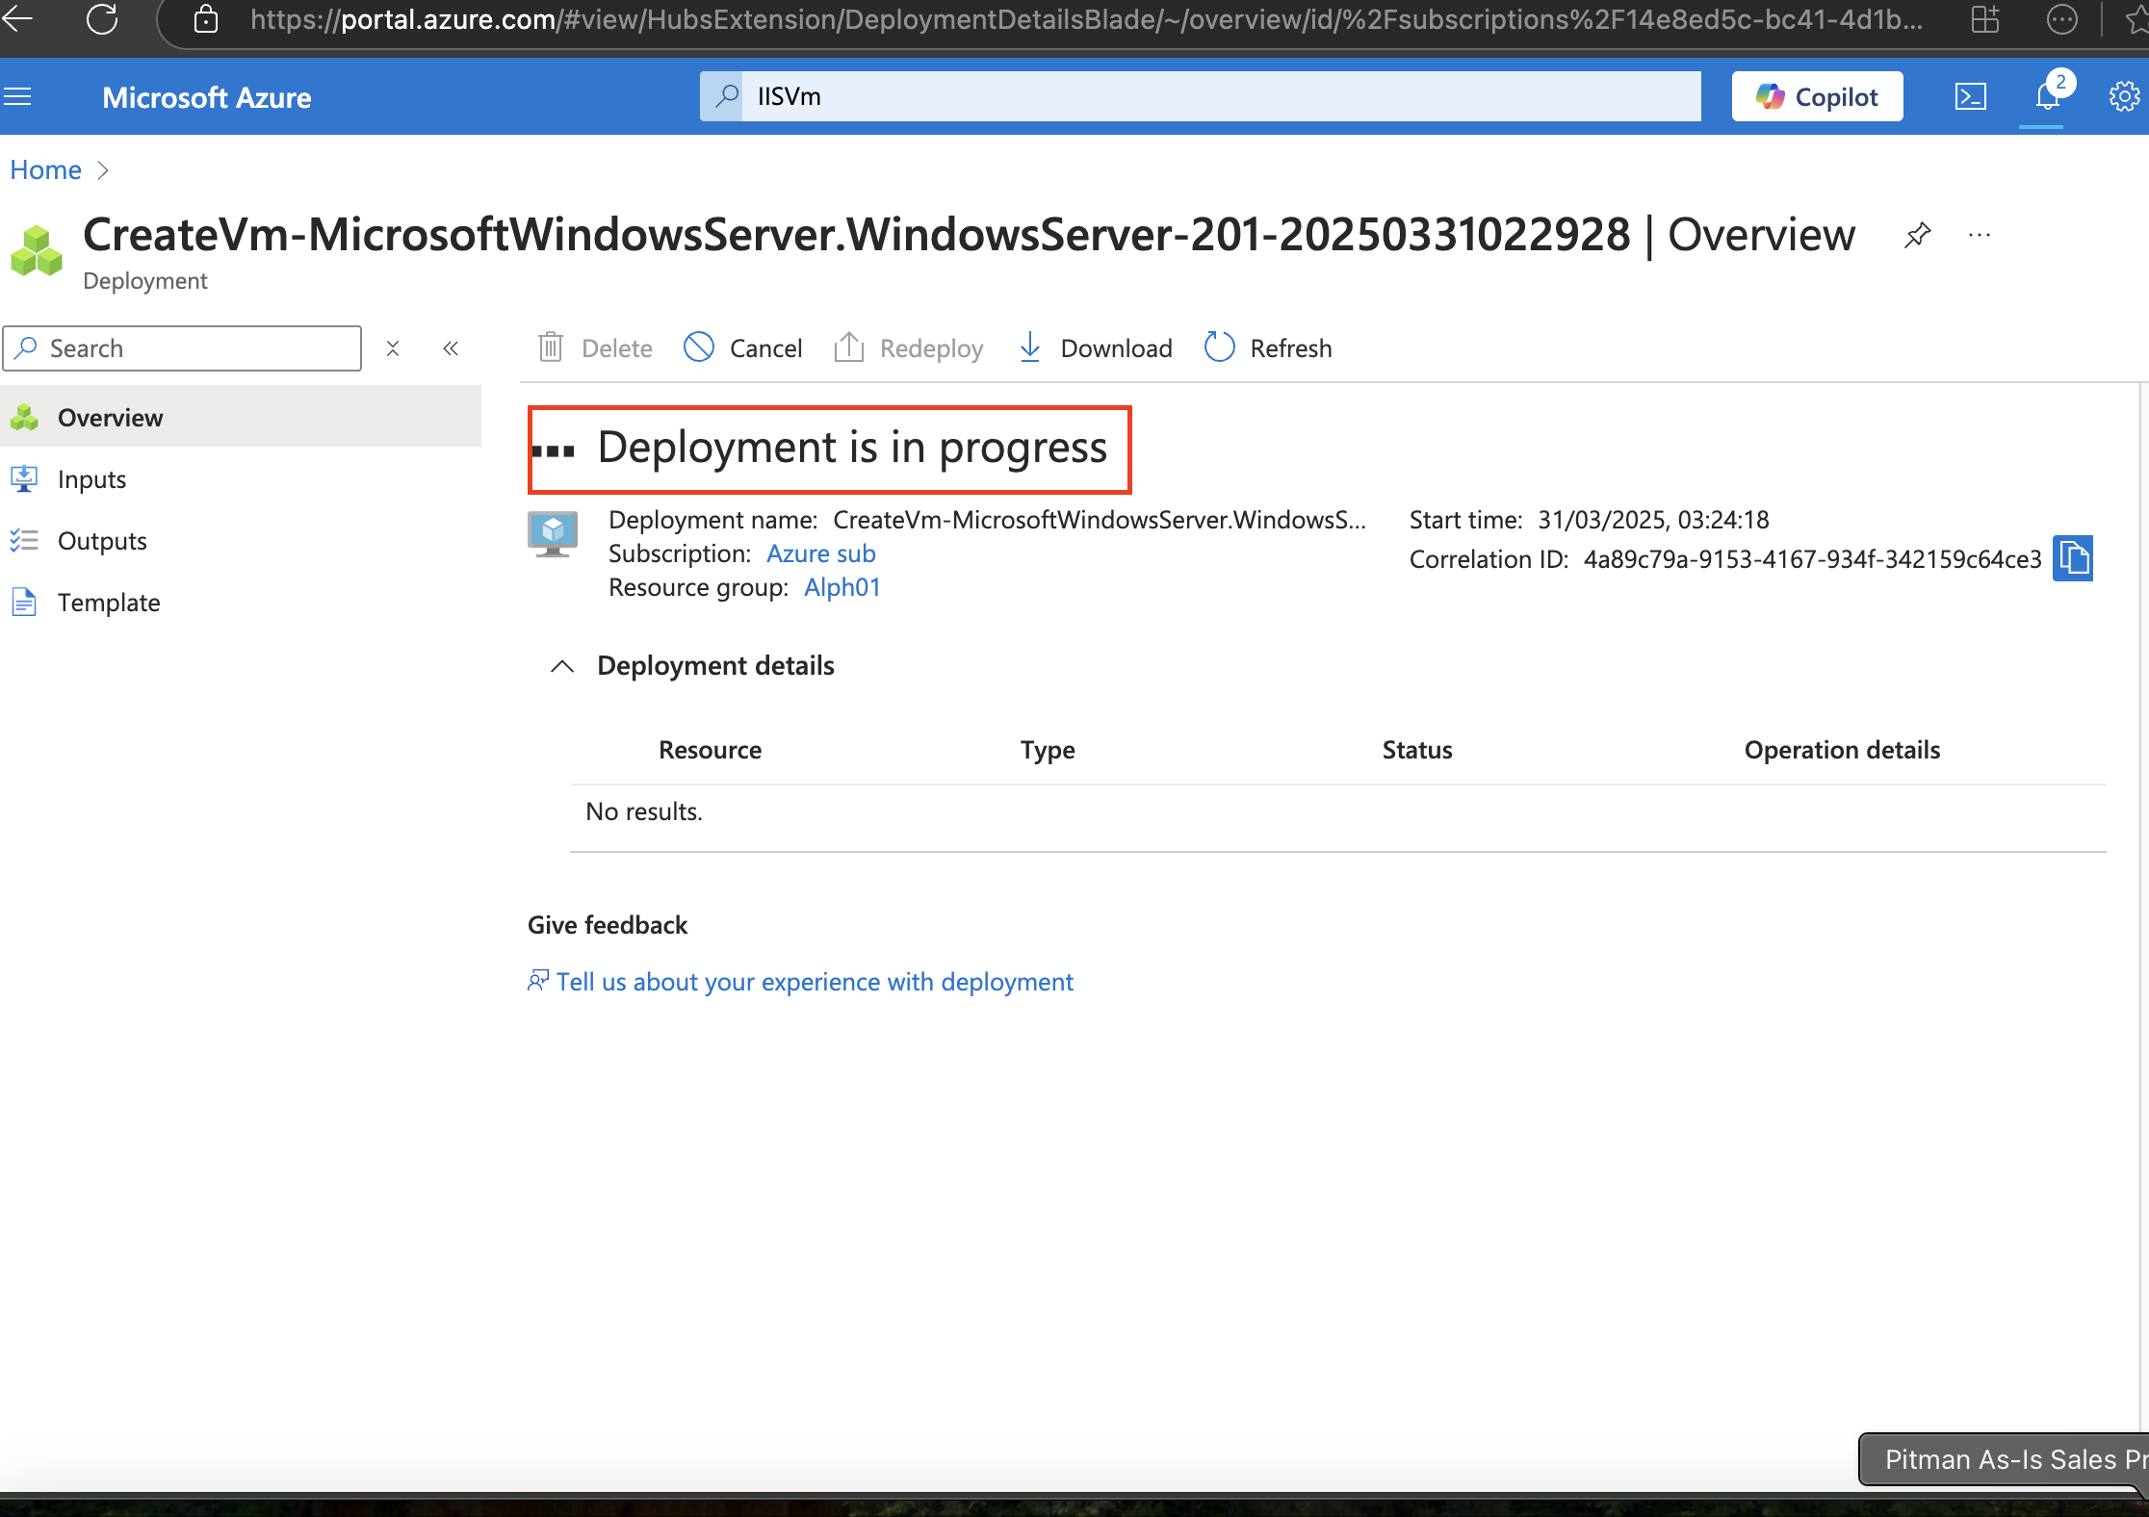Download the deployment details

1095,348
